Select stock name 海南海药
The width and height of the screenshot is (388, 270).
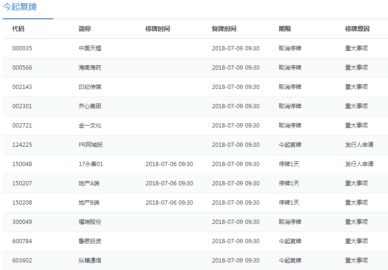90,68
